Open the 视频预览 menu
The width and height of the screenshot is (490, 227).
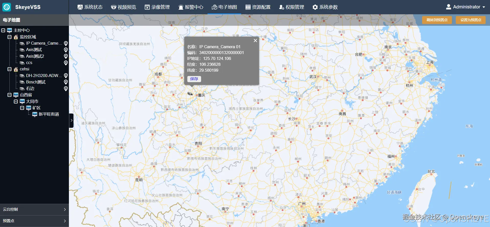(x=124, y=7)
